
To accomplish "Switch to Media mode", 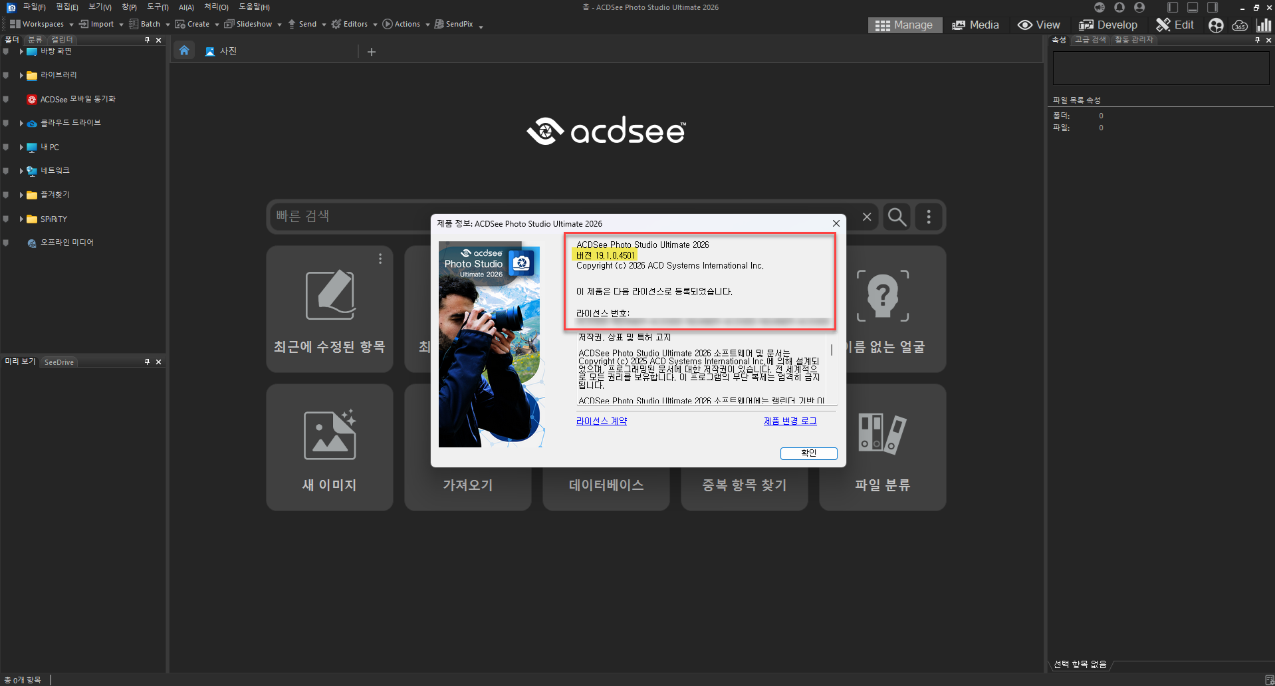I will (x=976, y=25).
